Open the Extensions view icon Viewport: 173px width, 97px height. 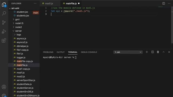tap(4, 40)
